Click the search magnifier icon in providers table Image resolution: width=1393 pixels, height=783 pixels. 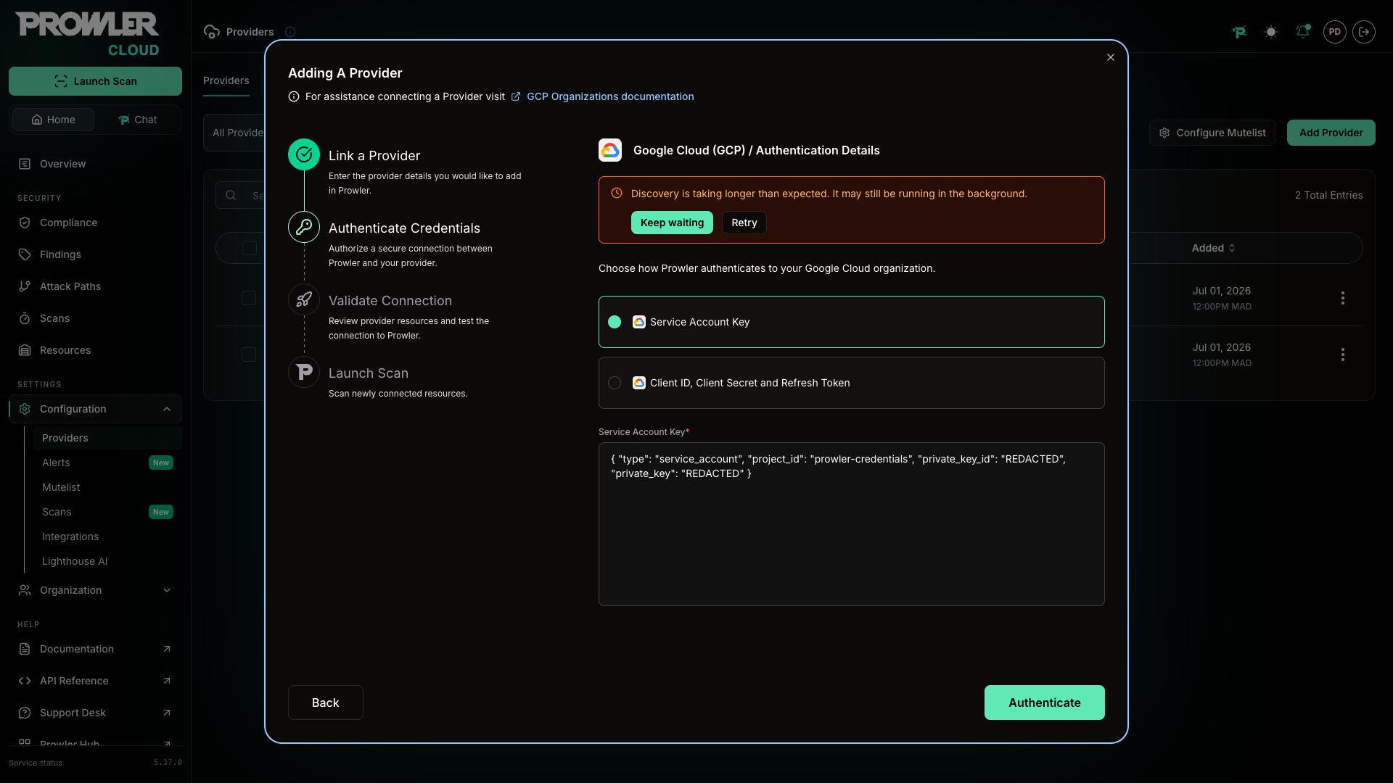[x=231, y=195]
